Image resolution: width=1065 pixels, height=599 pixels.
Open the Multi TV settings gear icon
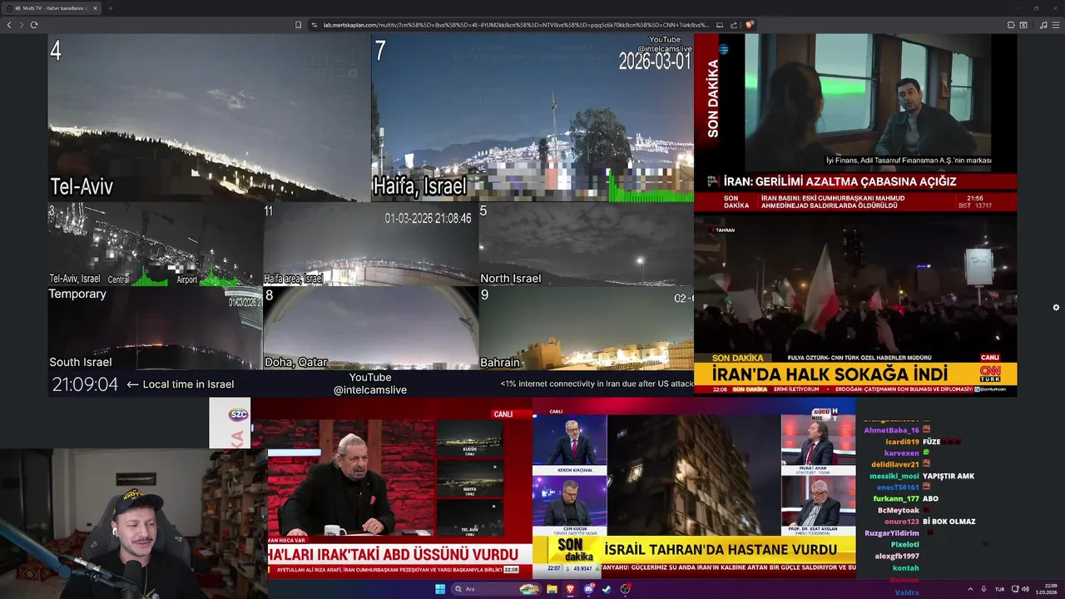[x=1056, y=307]
